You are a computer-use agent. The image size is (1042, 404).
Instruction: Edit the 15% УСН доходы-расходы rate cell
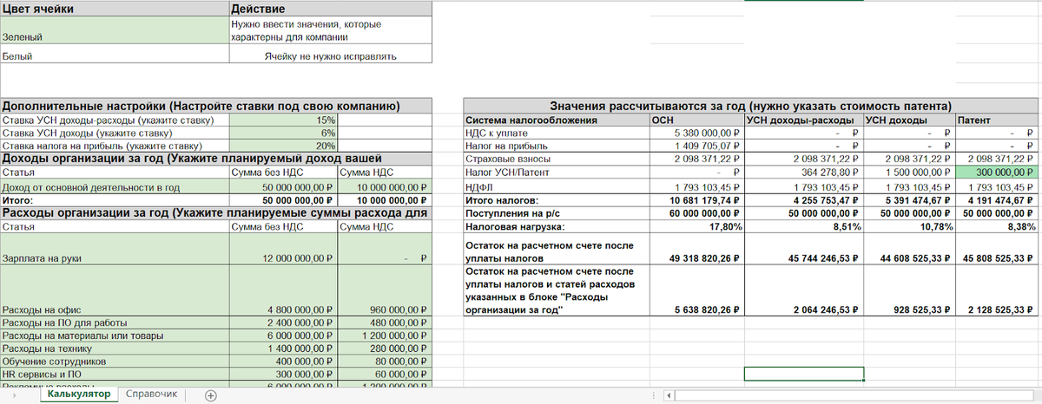tap(283, 121)
